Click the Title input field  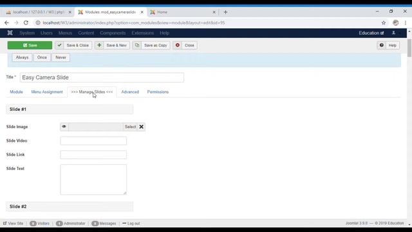click(102, 77)
